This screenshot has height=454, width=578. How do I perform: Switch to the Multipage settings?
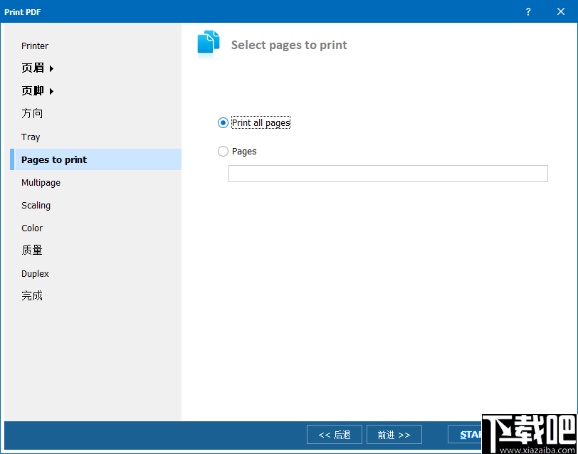tap(41, 182)
